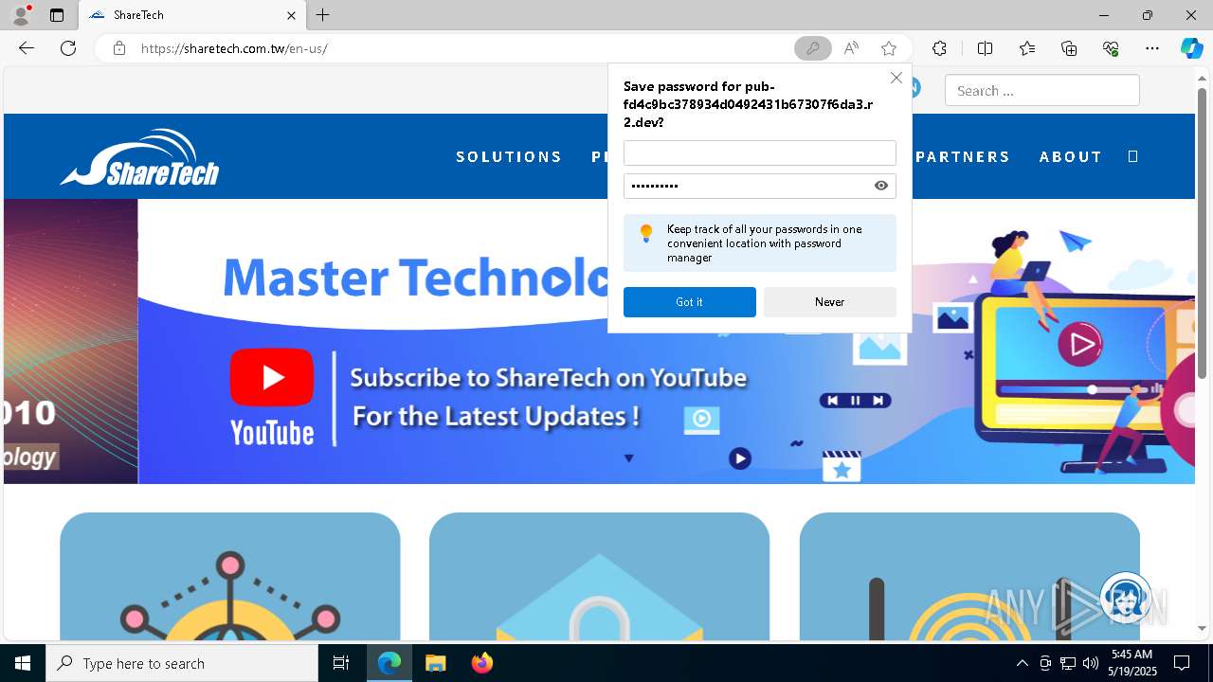Open the network nodes card
Screen dimensions: 1213x682
(x=230, y=577)
